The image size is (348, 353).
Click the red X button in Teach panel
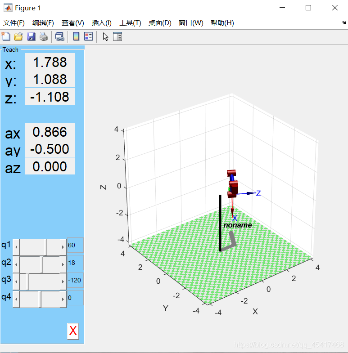(73, 331)
